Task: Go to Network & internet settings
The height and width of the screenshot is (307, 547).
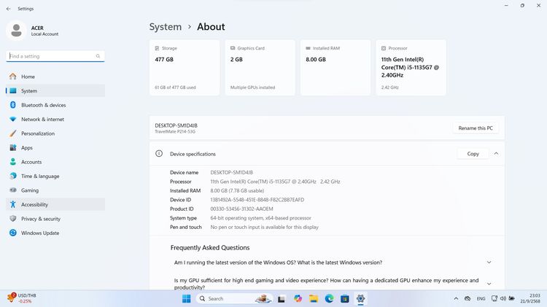Action: click(x=42, y=119)
